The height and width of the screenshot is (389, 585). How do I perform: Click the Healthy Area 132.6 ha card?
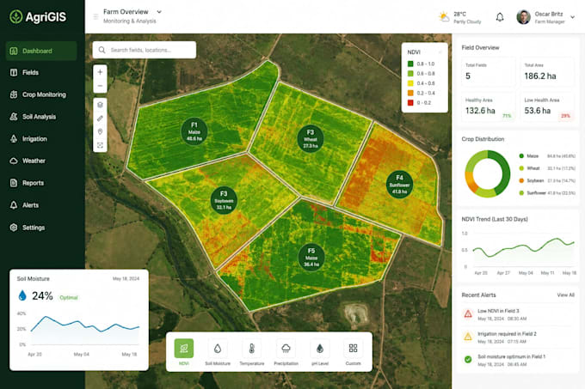tap(488, 107)
